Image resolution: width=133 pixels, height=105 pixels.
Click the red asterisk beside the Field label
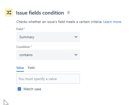(24, 28)
